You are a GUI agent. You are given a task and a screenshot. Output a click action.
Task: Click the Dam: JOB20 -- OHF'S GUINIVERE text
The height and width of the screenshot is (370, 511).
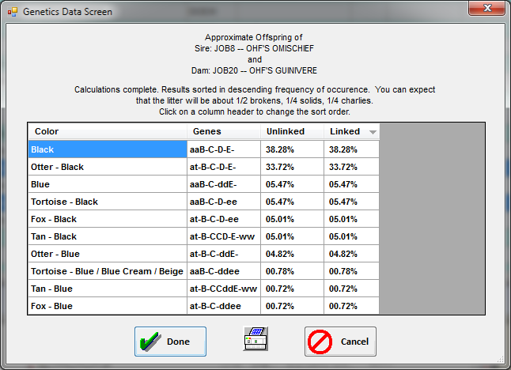pyautogui.click(x=254, y=70)
